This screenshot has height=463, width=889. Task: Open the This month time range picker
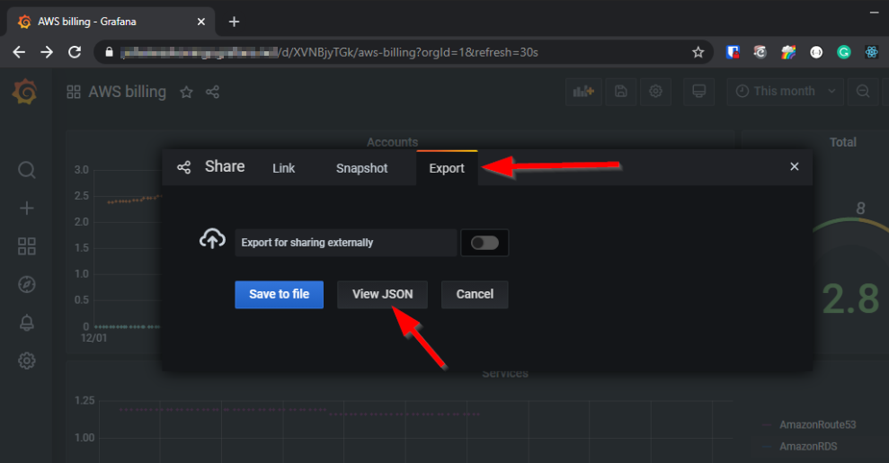click(x=786, y=91)
